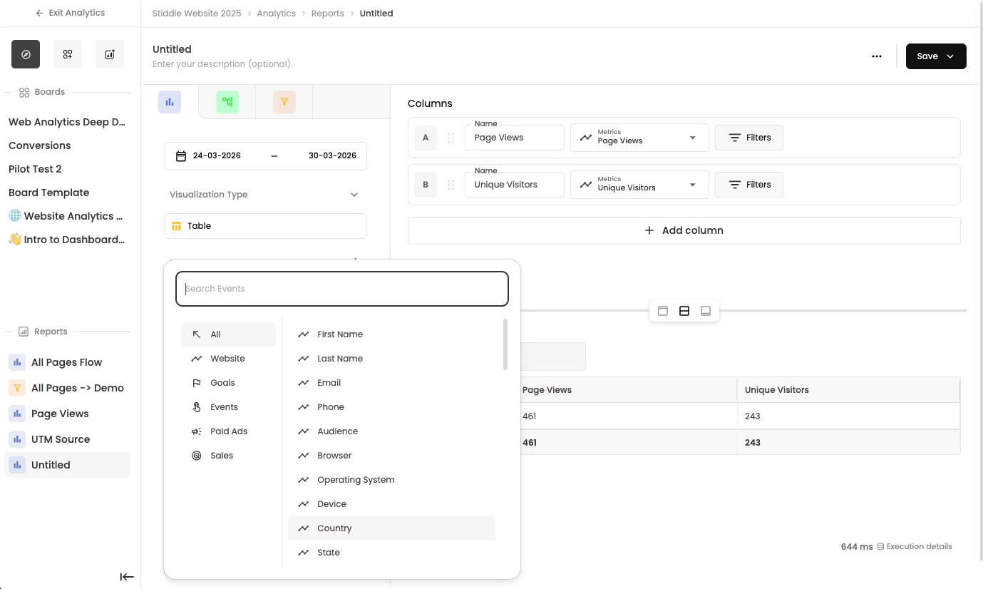Sort by Unique Visitors column header

click(848, 390)
